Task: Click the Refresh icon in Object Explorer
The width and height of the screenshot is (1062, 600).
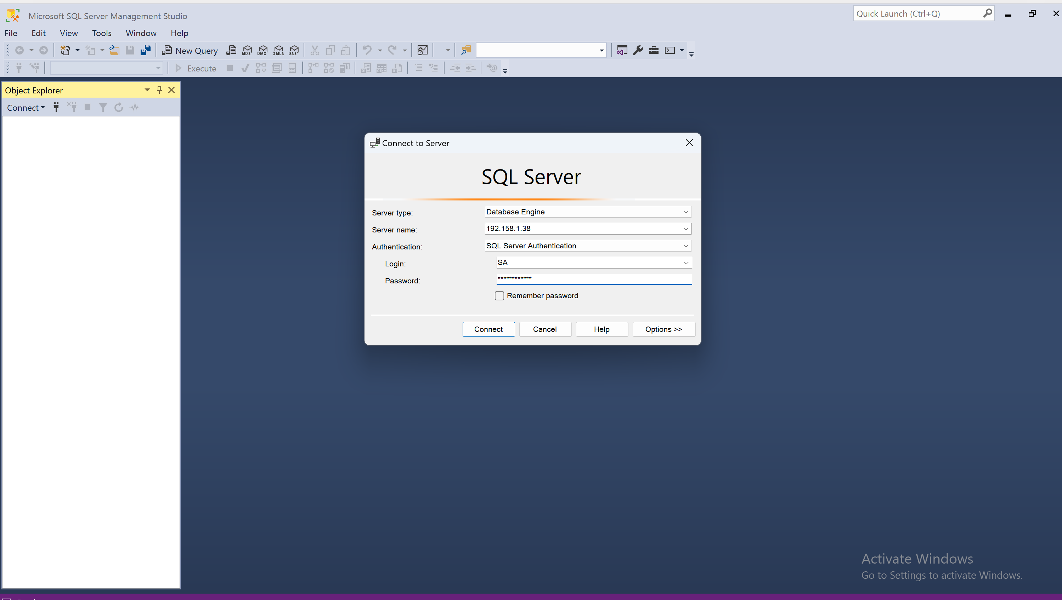Action: click(x=119, y=108)
